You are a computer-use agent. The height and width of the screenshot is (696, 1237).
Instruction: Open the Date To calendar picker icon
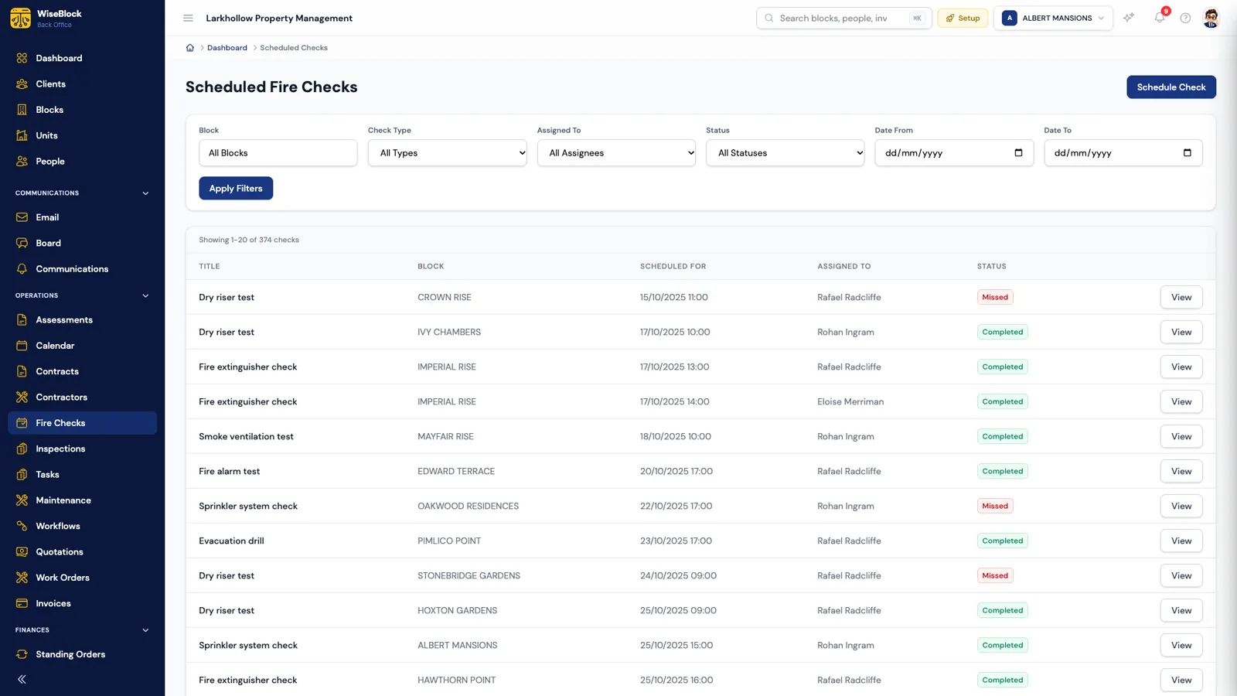point(1188,152)
